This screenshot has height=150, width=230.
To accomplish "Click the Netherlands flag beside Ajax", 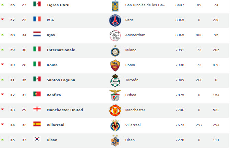I will pos(37,34).
